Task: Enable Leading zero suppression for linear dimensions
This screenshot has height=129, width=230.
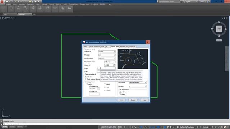Action: 87,84
